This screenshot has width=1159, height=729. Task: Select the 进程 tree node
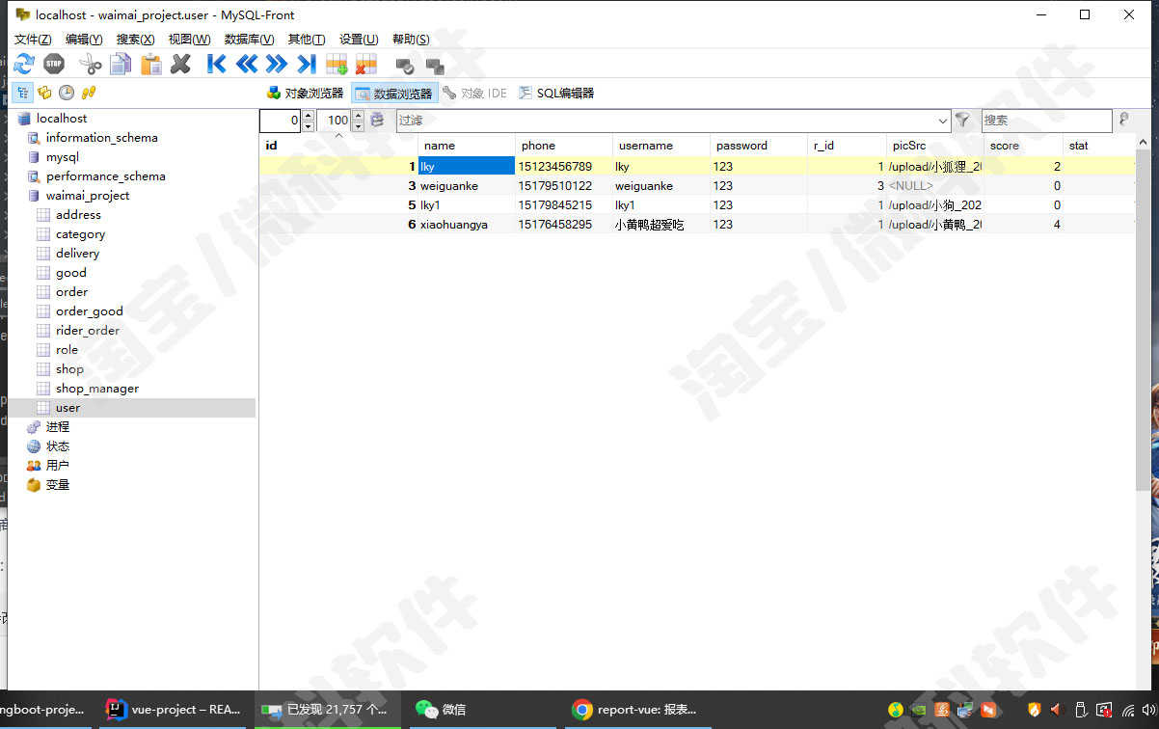coord(57,426)
